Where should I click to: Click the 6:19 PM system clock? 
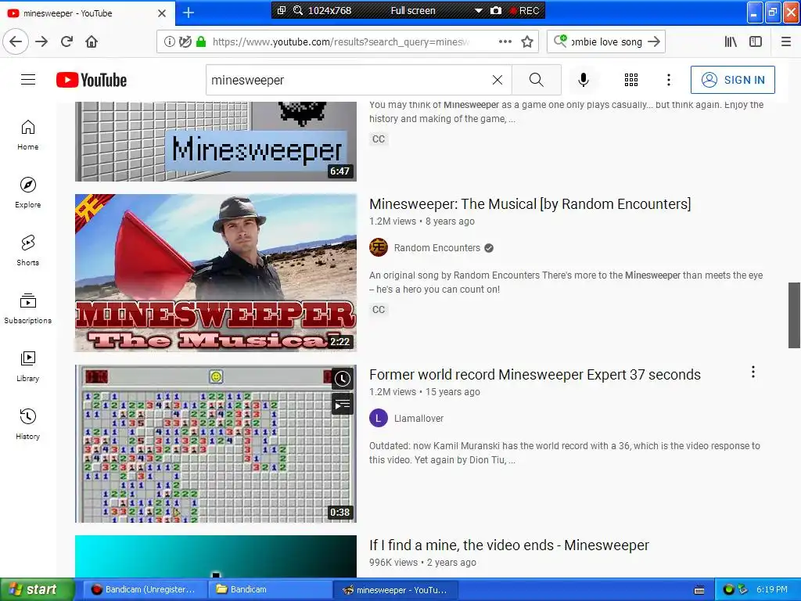click(x=772, y=589)
